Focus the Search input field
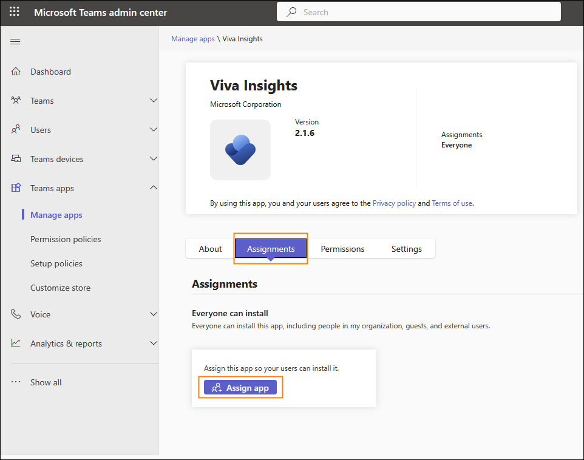 [419, 12]
